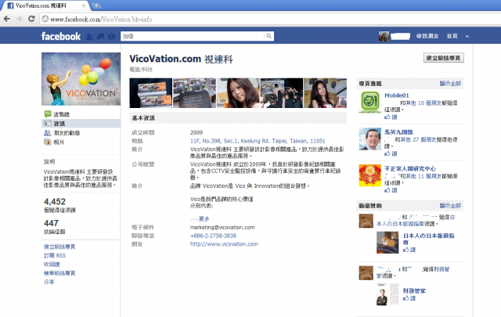Open a new browser tab with the plus button
This screenshot has width=501, height=317.
point(96,5)
